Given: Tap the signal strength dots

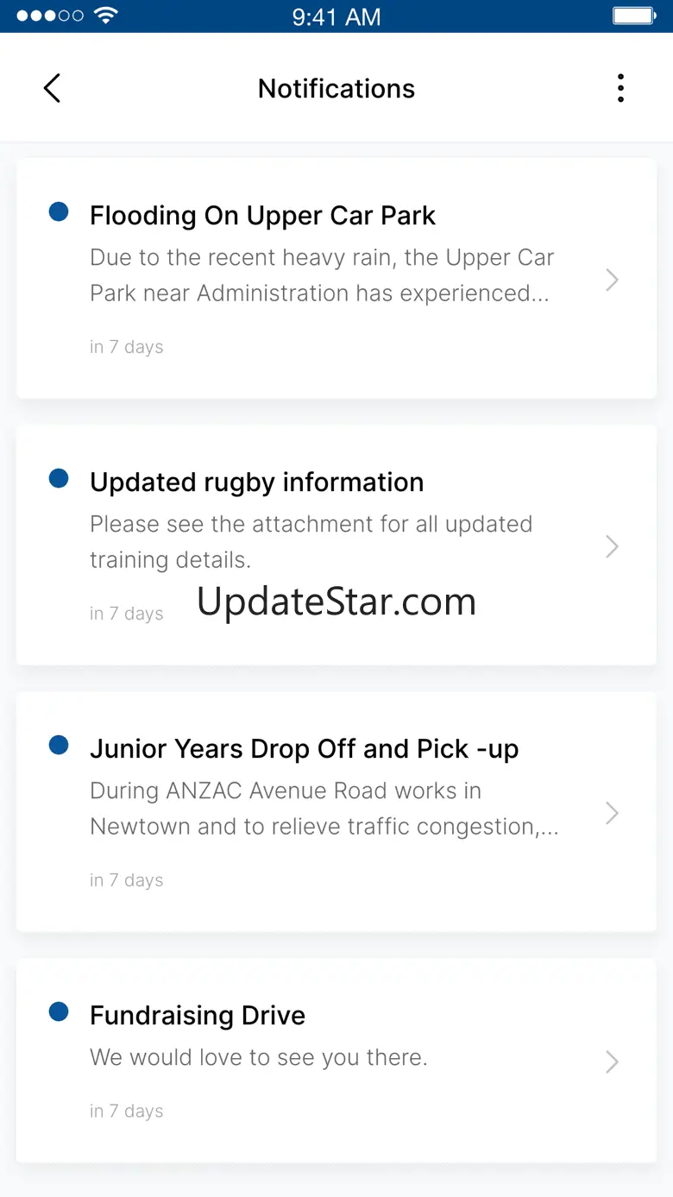Looking at the screenshot, I should tap(50, 16).
